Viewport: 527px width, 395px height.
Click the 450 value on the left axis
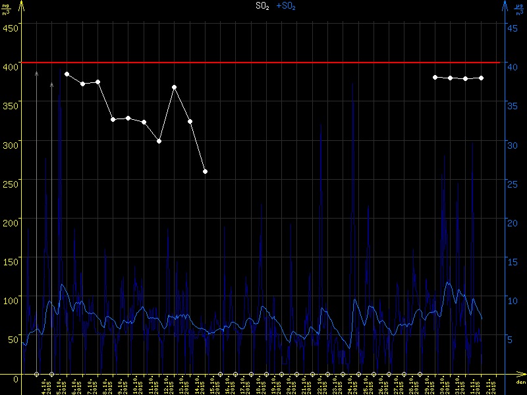[x=11, y=27]
